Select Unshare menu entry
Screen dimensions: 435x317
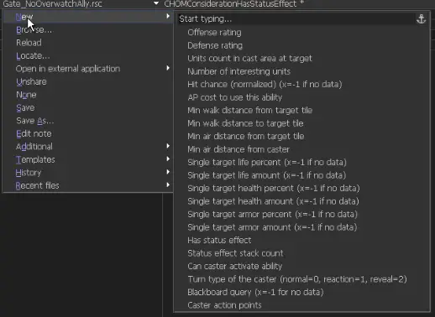88,81
